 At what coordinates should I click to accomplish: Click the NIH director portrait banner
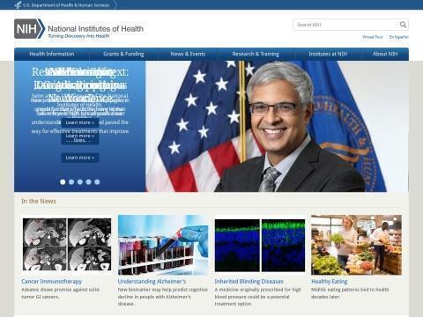(277, 126)
